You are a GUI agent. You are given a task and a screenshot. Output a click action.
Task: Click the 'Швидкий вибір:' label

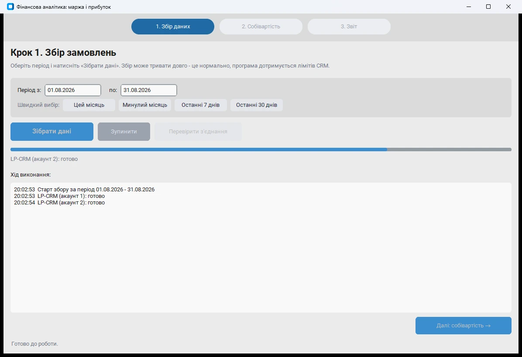coord(38,105)
